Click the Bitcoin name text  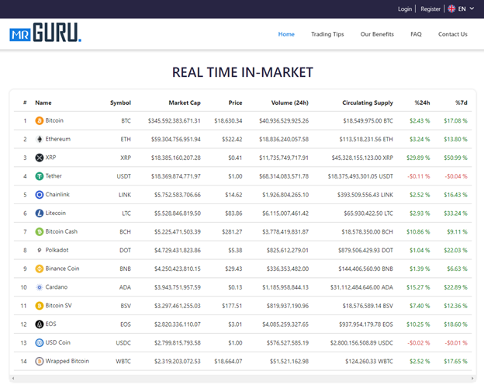tap(54, 120)
